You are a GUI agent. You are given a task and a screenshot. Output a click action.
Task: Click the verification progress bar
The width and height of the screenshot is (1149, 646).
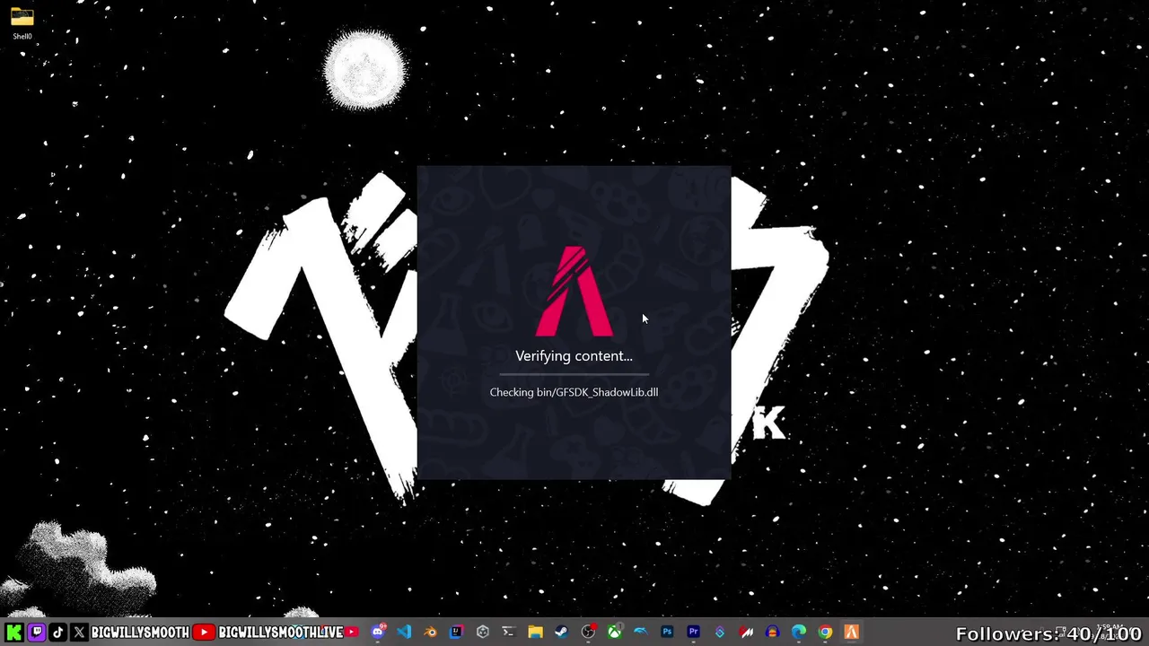[574, 373]
